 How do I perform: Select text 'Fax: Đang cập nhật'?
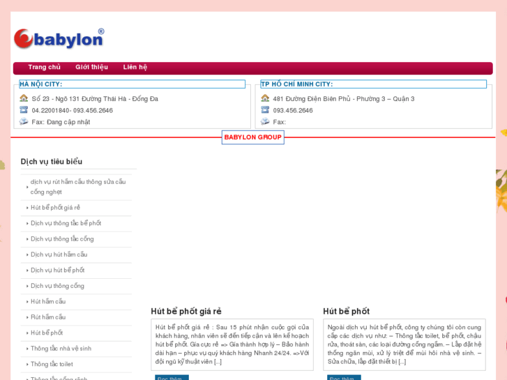[x=61, y=122]
